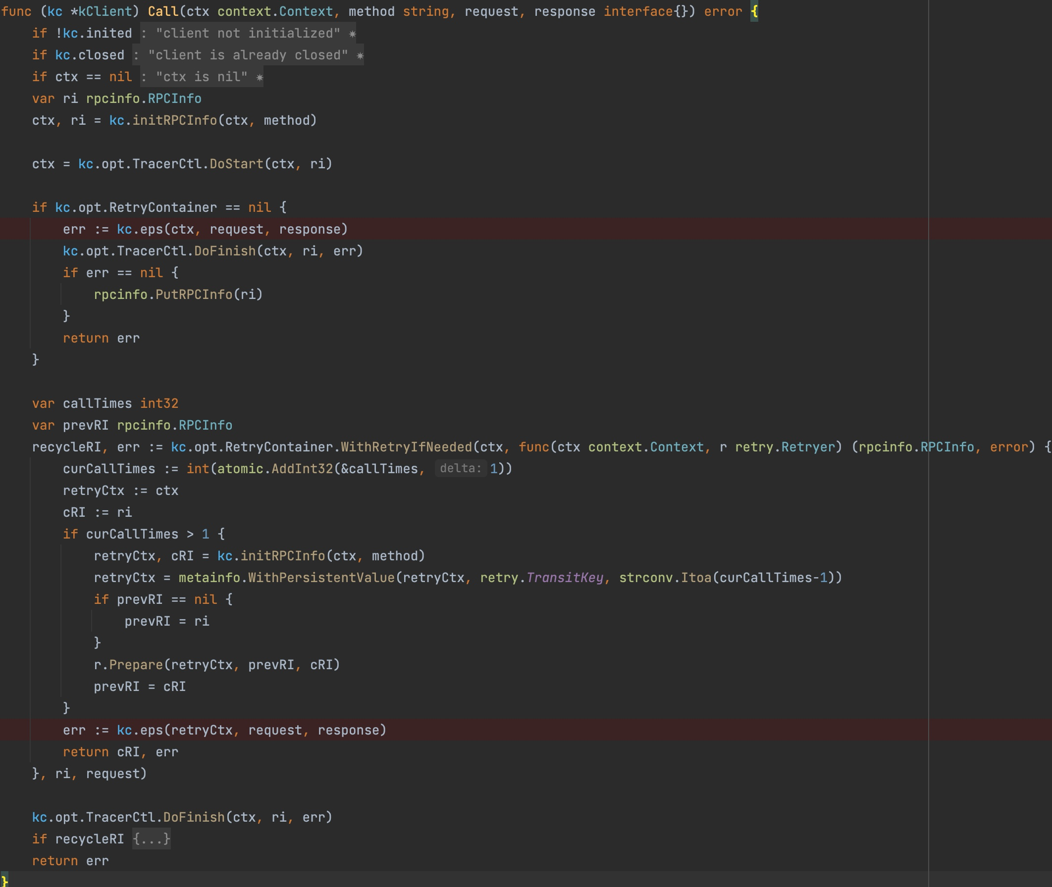Click the callTimes variable declaration
This screenshot has height=887, width=1052.
[x=97, y=403]
